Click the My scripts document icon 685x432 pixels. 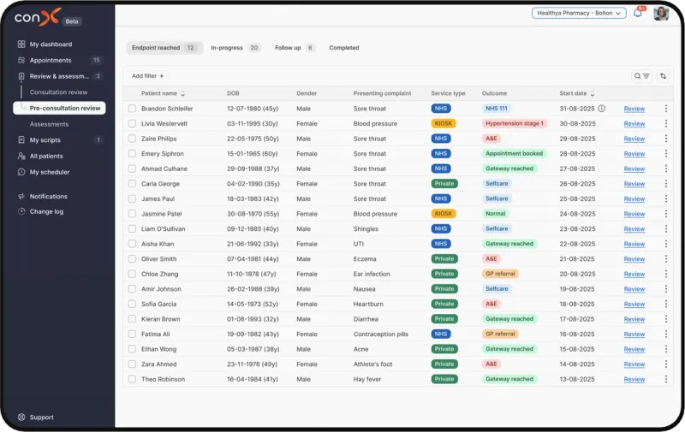coord(21,140)
